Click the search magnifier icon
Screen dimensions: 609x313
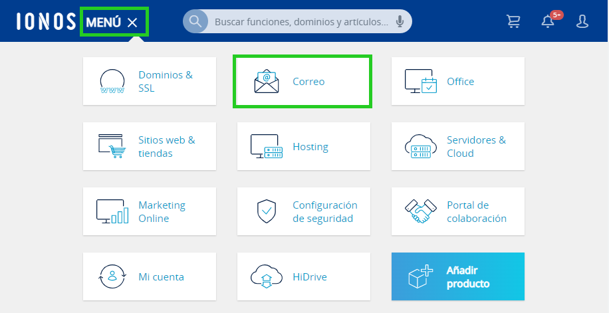[195, 21]
